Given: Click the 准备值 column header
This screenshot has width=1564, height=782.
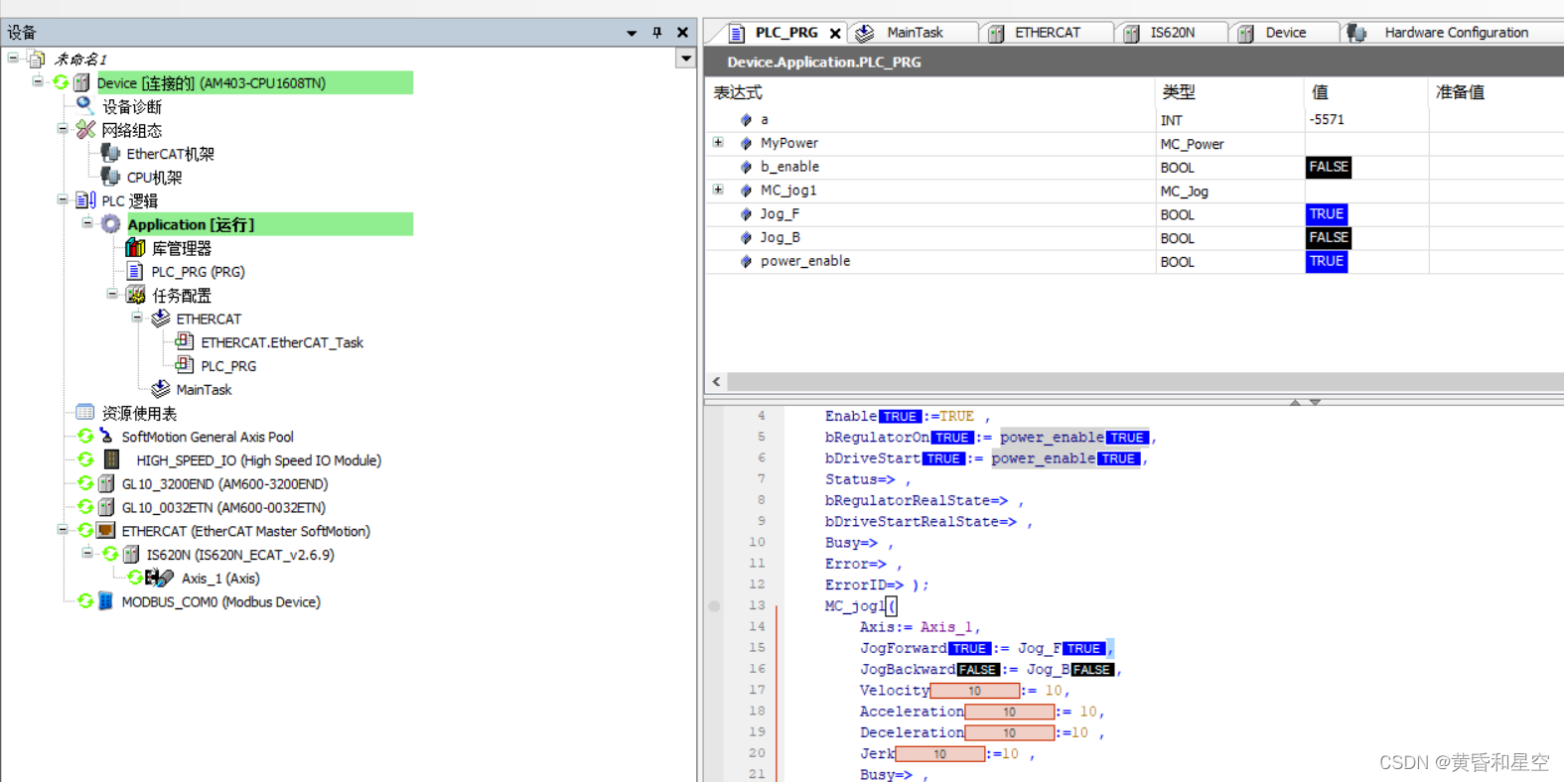Looking at the screenshot, I should [x=1496, y=92].
